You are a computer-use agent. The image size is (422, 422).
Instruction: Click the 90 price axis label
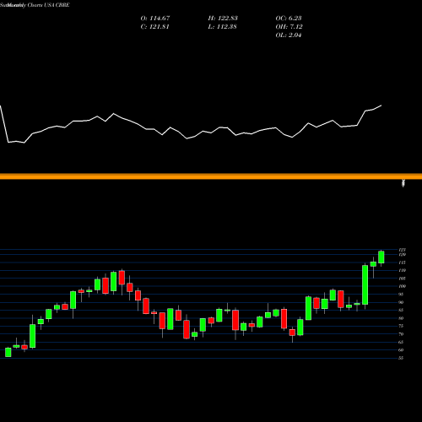pyautogui.click(x=401, y=302)
